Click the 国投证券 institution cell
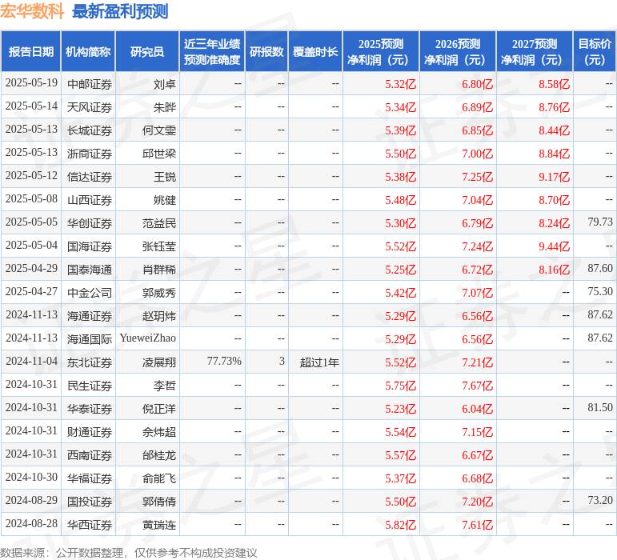 [x=90, y=502]
